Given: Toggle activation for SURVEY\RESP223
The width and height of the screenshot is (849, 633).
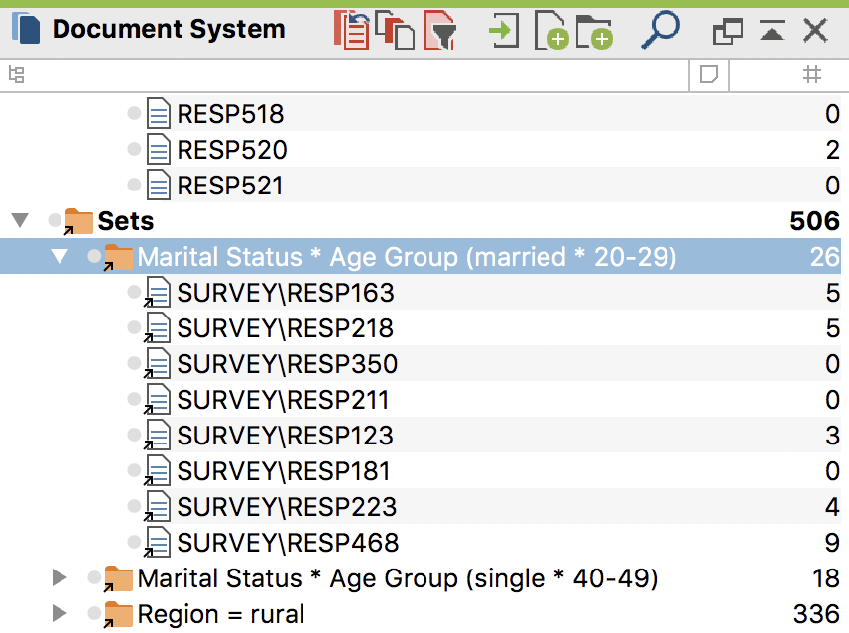Looking at the screenshot, I should pyautogui.click(x=134, y=506).
